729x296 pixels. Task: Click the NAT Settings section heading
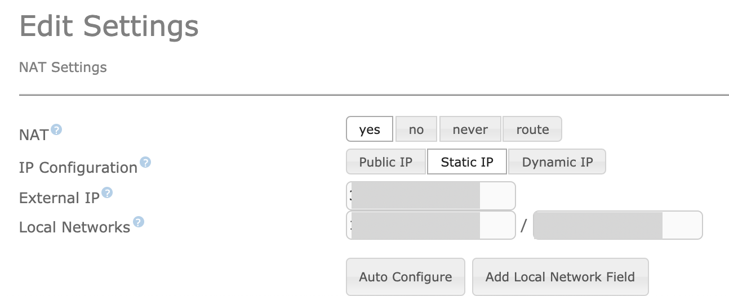(63, 68)
